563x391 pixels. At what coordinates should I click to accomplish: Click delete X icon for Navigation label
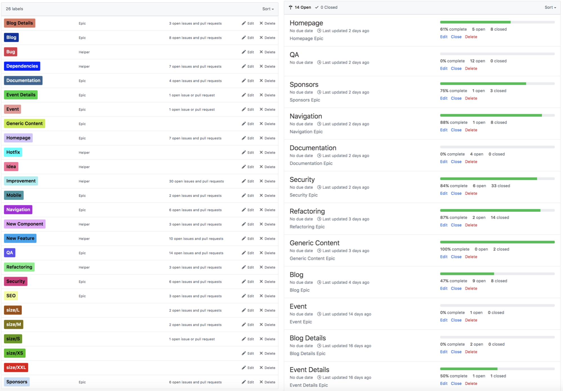[261, 210]
